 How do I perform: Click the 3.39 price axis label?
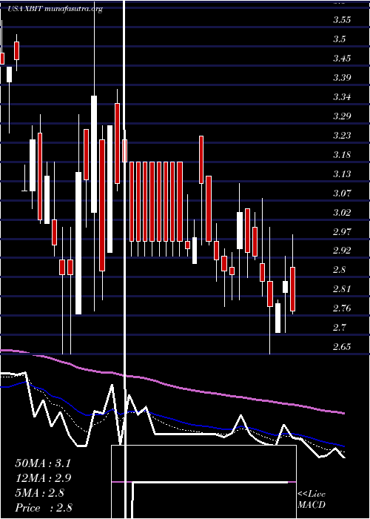tap(342, 78)
